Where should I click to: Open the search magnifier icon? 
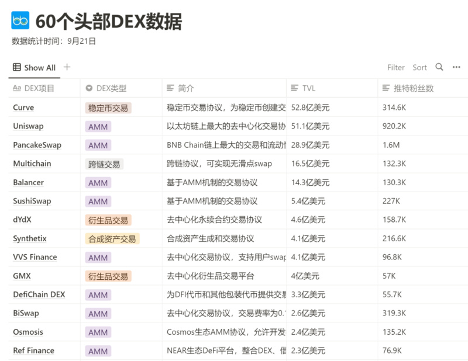point(439,67)
